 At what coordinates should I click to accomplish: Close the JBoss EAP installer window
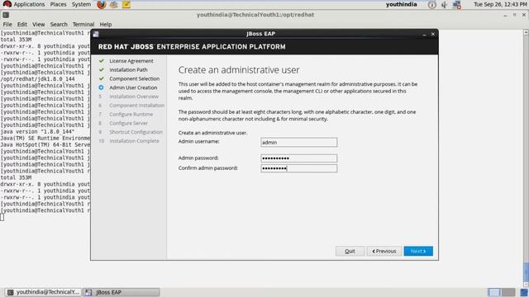(x=433, y=35)
